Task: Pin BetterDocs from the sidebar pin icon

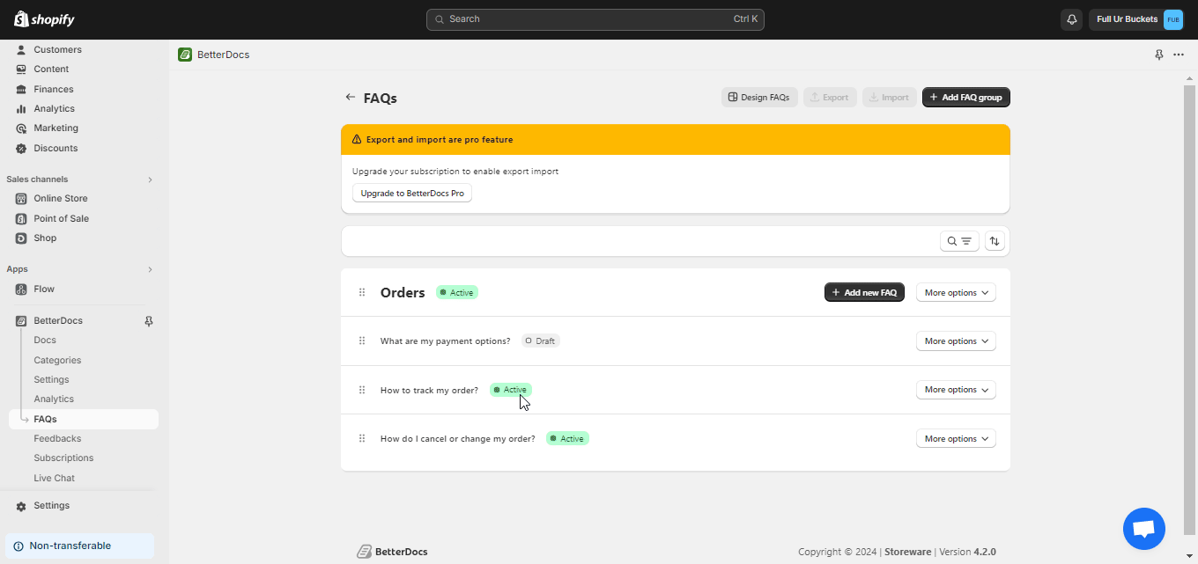Action: pyautogui.click(x=149, y=320)
